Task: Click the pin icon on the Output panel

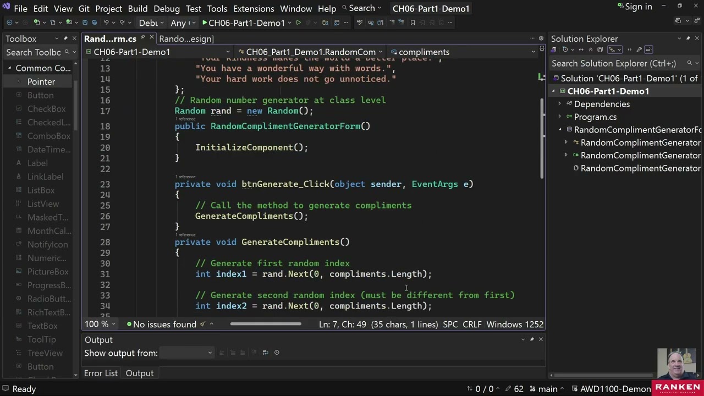Action: (532, 339)
